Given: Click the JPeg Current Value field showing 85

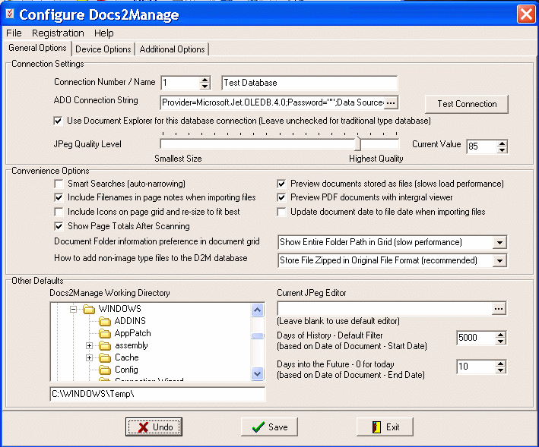Looking at the screenshot, I should pyautogui.click(x=482, y=146).
